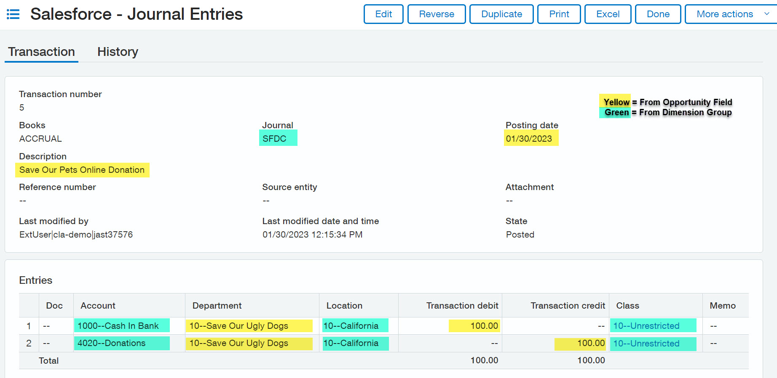
Task: Click the Edit button
Action: click(383, 14)
